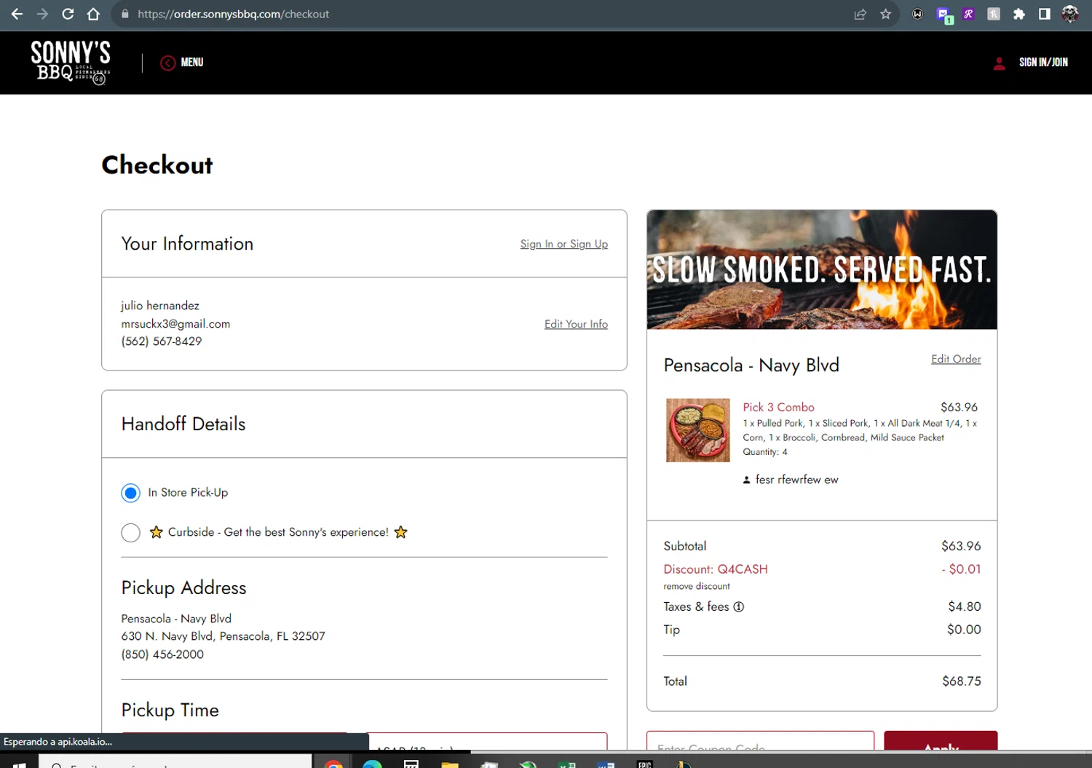Open Chrome from the taskbar
The height and width of the screenshot is (768, 1092).
(333, 764)
